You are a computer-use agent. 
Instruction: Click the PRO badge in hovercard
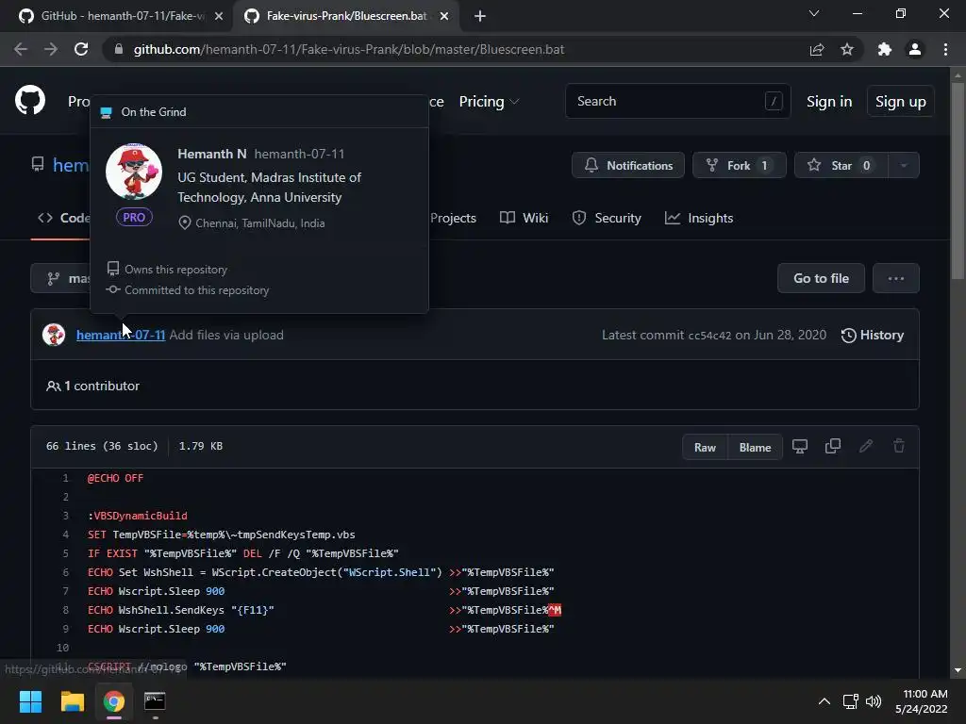tap(134, 217)
